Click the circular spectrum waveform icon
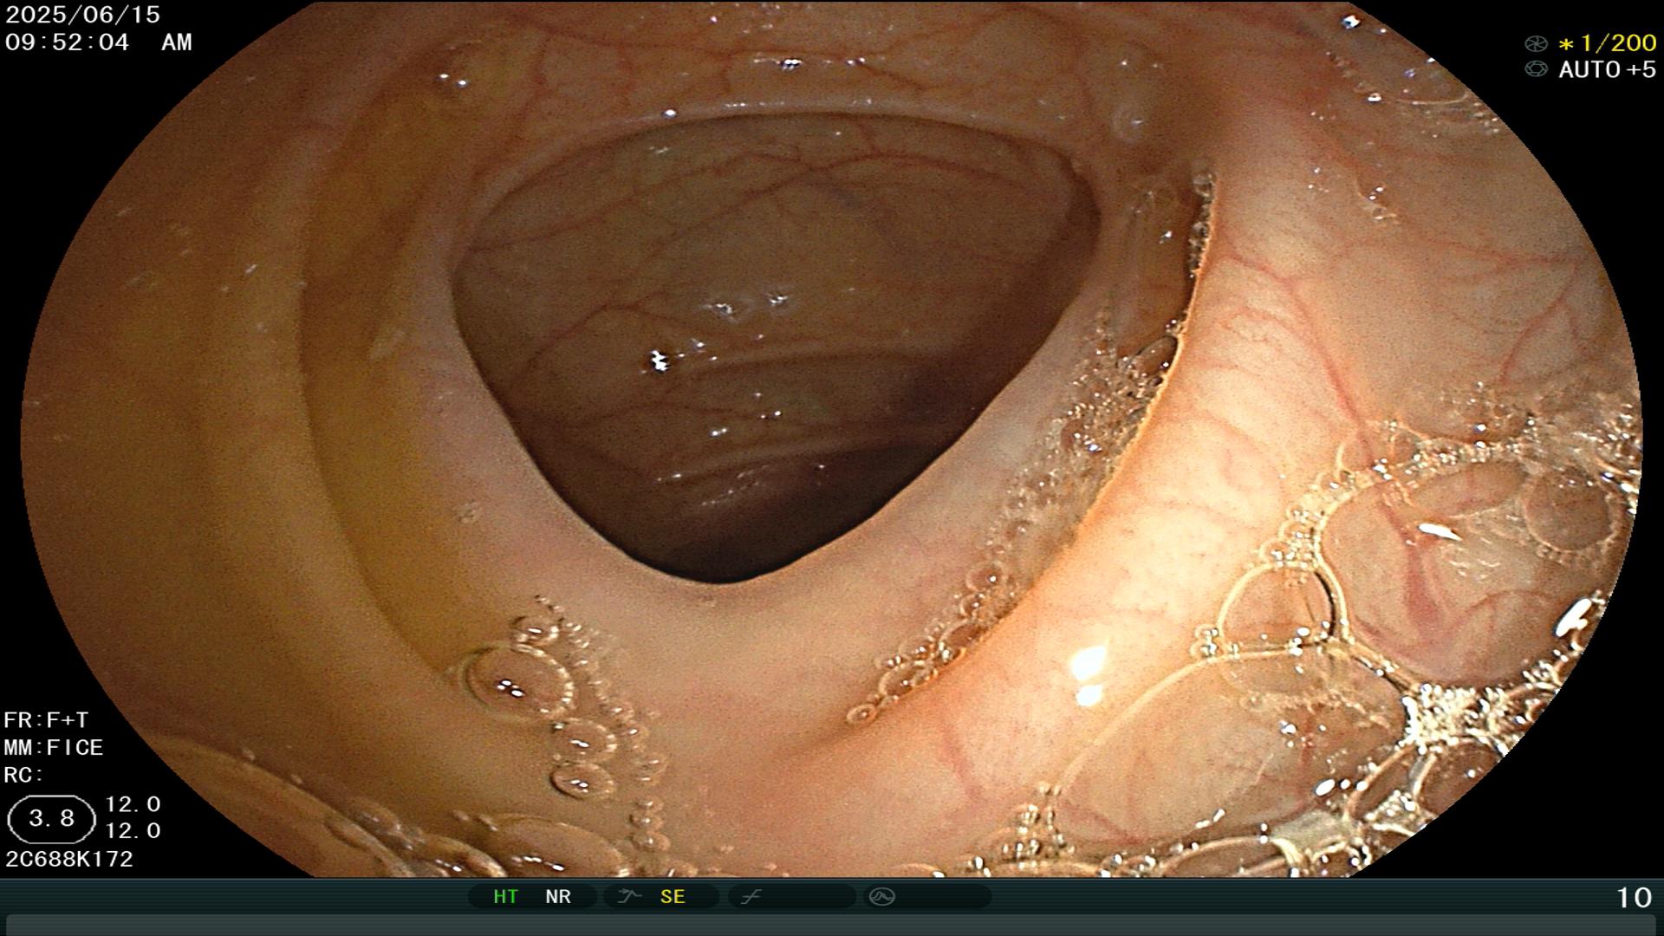 click(882, 897)
